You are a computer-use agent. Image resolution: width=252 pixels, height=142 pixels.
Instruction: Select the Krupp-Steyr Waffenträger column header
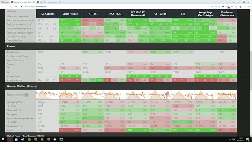click(206, 14)
